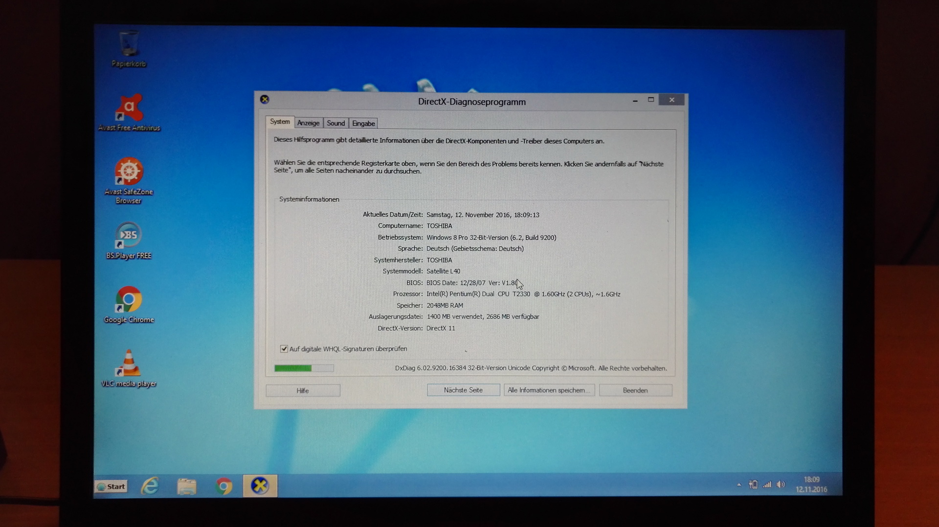Click the Nächste Seite button
The width and height of the screenshot is (939, 527).
(463, 390)
